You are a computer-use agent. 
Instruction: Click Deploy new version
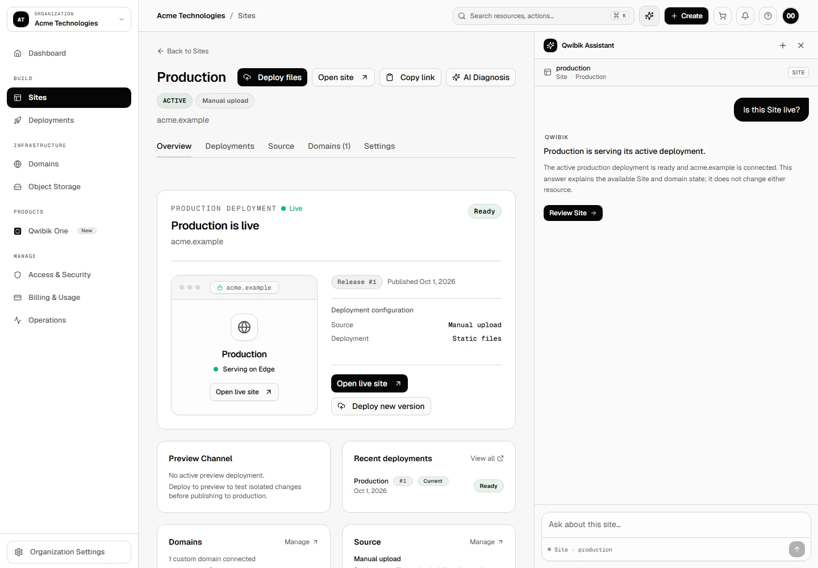[x=381, y=406]
